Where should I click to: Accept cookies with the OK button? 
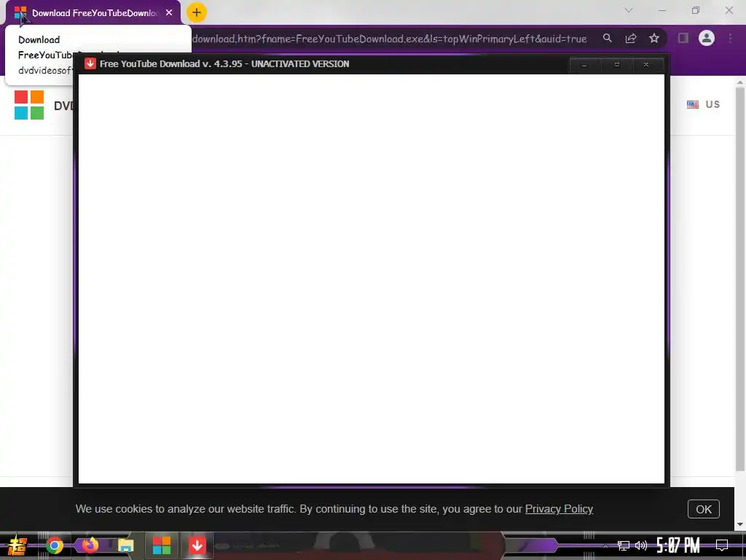pos(704,509)
